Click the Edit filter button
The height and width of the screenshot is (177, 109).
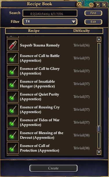[x=93, y=22]
